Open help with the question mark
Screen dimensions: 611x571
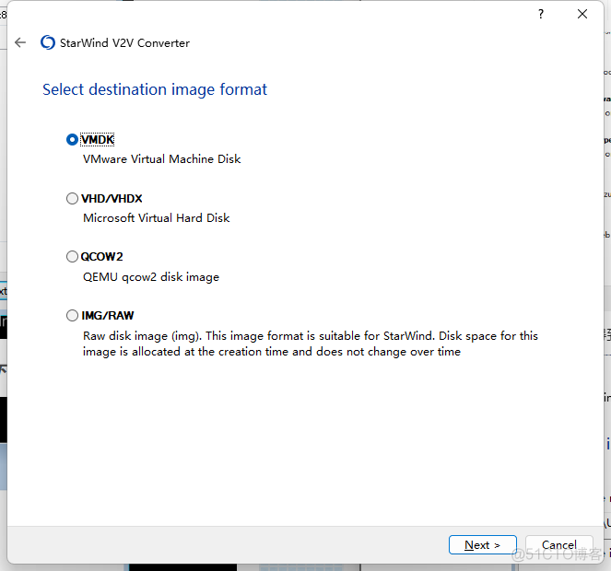(541, 14)
